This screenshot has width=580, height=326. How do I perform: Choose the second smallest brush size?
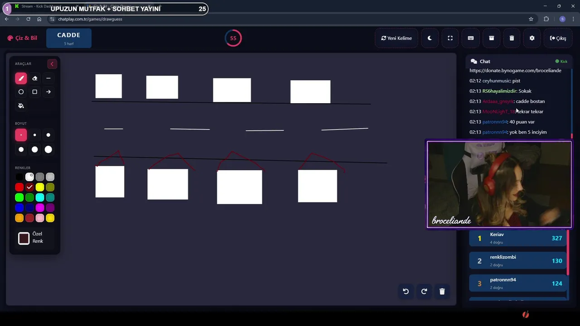pos(34,135)
